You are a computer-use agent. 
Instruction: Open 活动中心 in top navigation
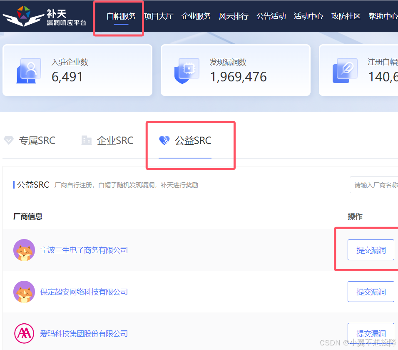[x=308, y=16]
